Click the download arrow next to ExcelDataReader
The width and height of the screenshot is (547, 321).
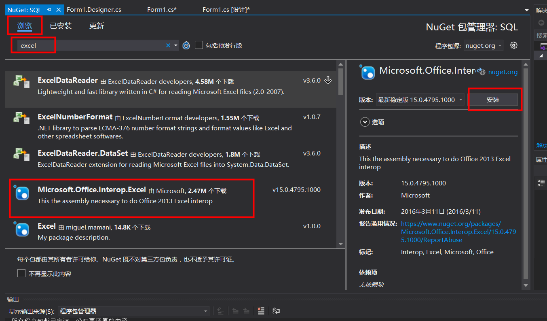(x=328, y=80)
